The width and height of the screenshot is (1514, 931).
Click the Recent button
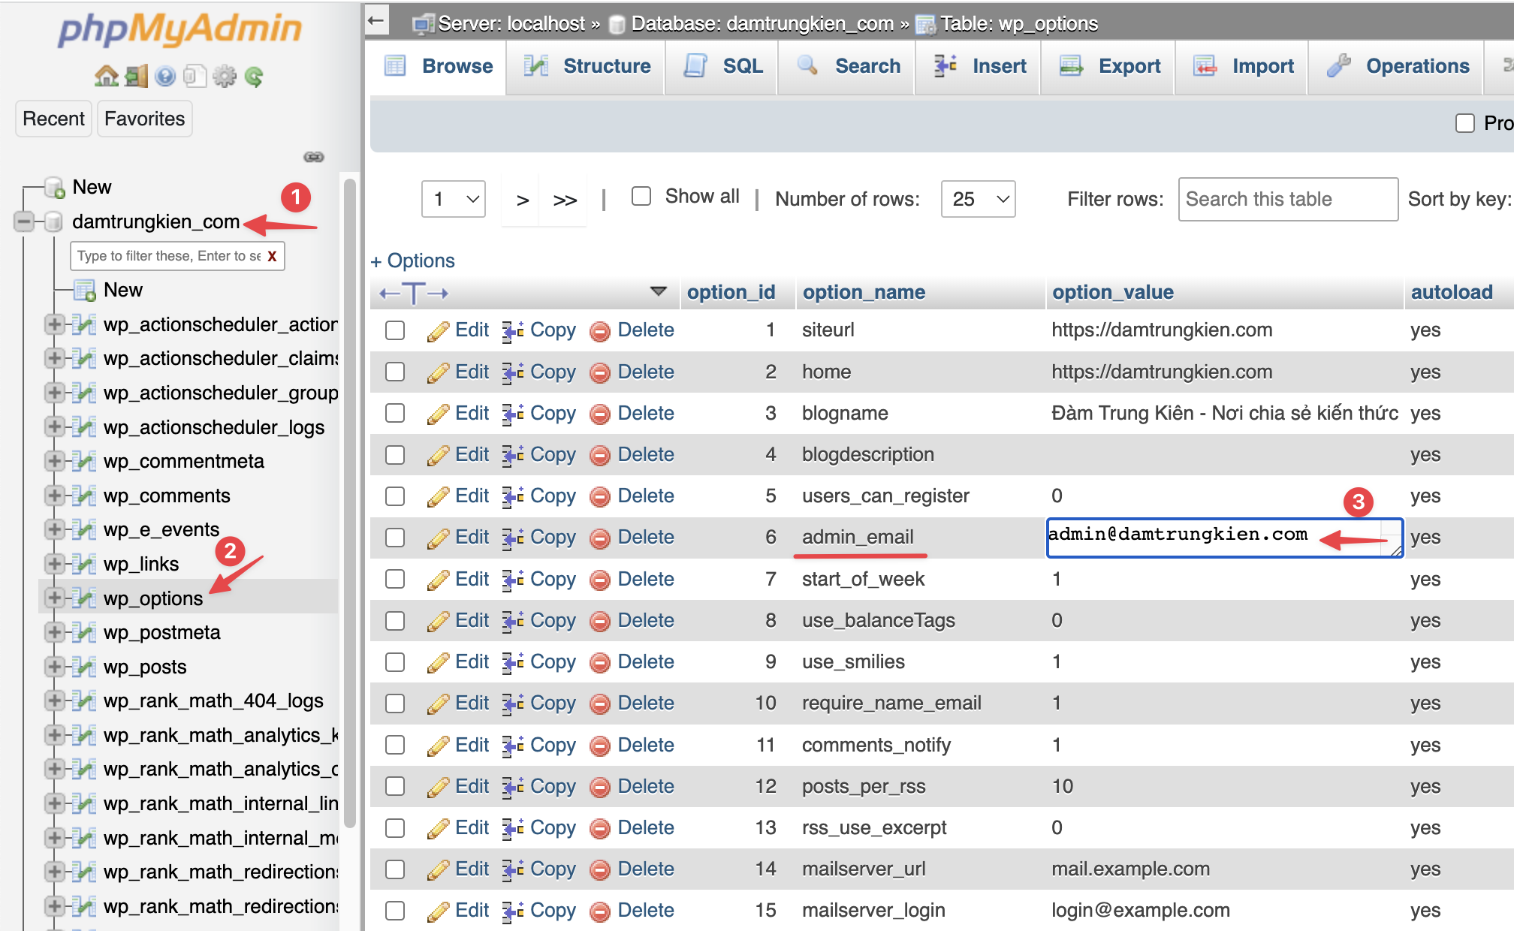click(53, 119)
